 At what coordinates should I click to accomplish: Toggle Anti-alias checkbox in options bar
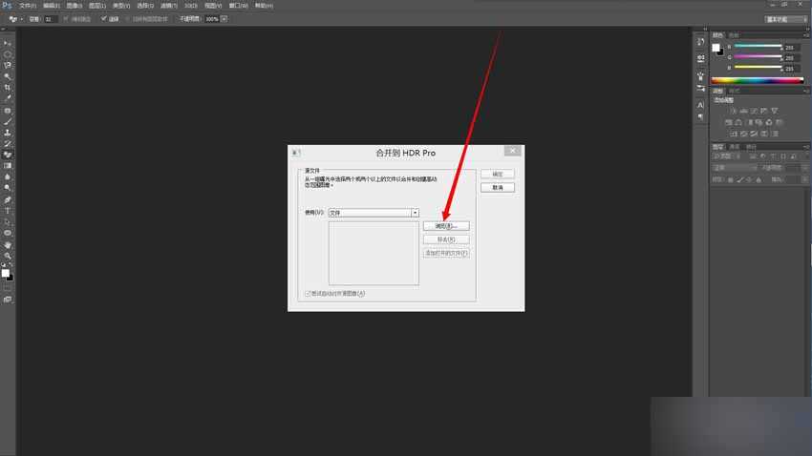coord(66,19)
